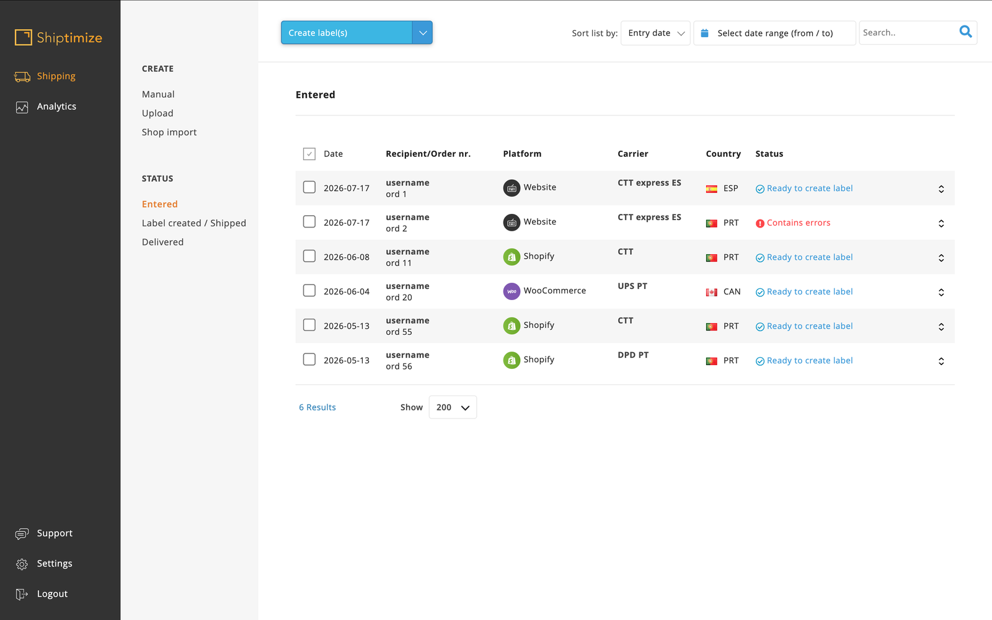Click the Date column header

tap(333, 154)
